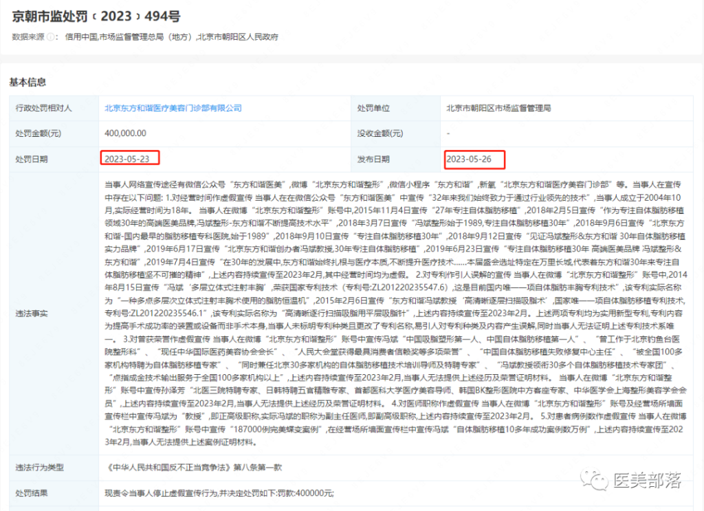Click the 违法事实 row label
Viewport: 704px width, 511px height.
[32, 314]
